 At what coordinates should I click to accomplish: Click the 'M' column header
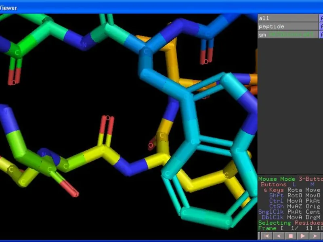(313, 184)
